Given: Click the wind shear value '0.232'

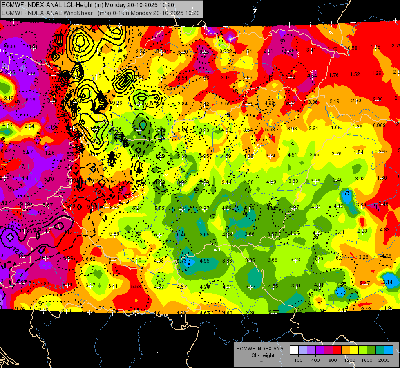Looking at the screenshot, I should point(226,52).
